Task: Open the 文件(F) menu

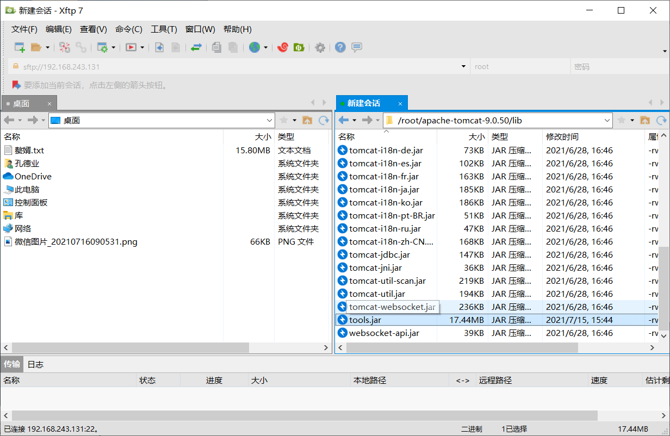Action: (x=24, y=29)
